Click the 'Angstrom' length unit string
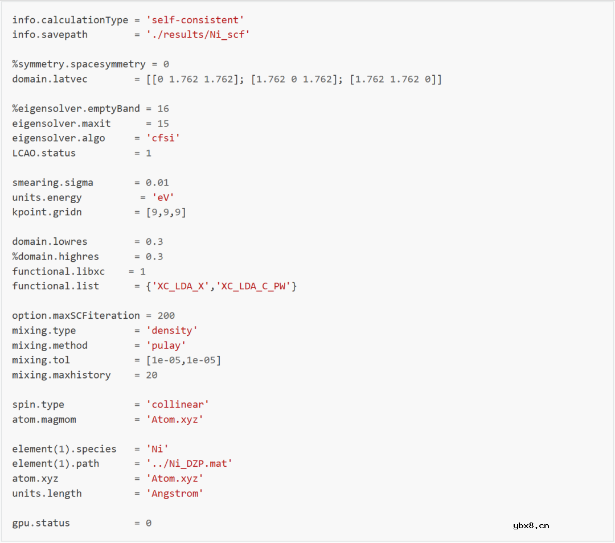The height and width of the screenshot is (543, 615). tap(174, 493)
